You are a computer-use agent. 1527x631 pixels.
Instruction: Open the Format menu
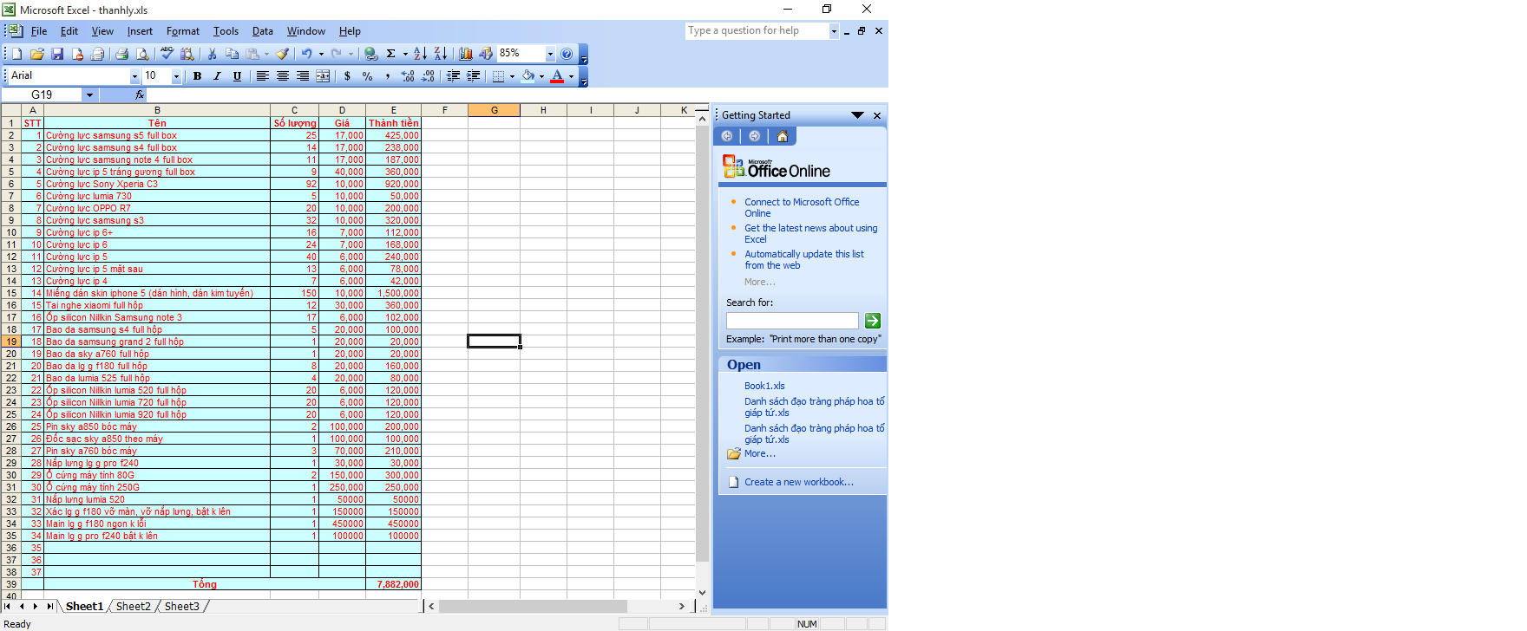pyautogui.click(x=182, y=31)
